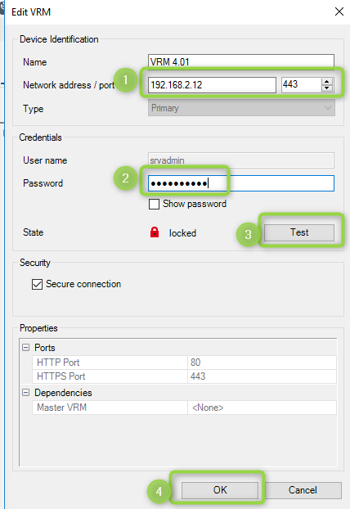Cancel the Edit VRM dialog

[x=303, y=490]
